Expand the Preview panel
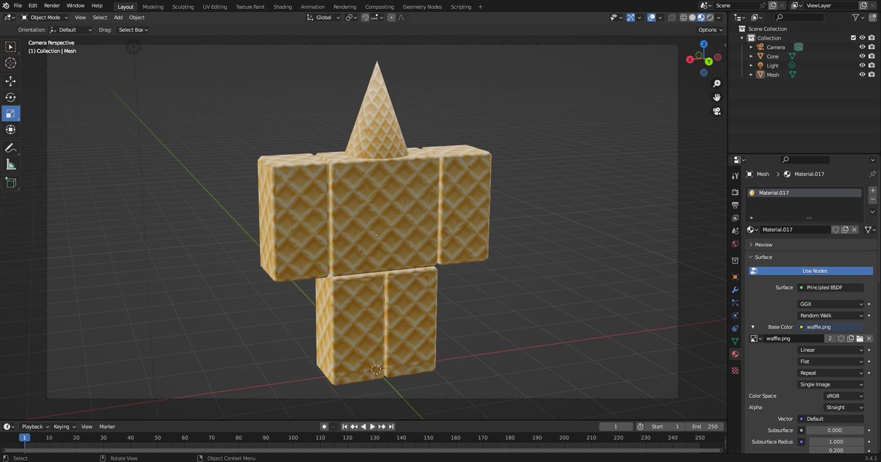 coord(764,245)
